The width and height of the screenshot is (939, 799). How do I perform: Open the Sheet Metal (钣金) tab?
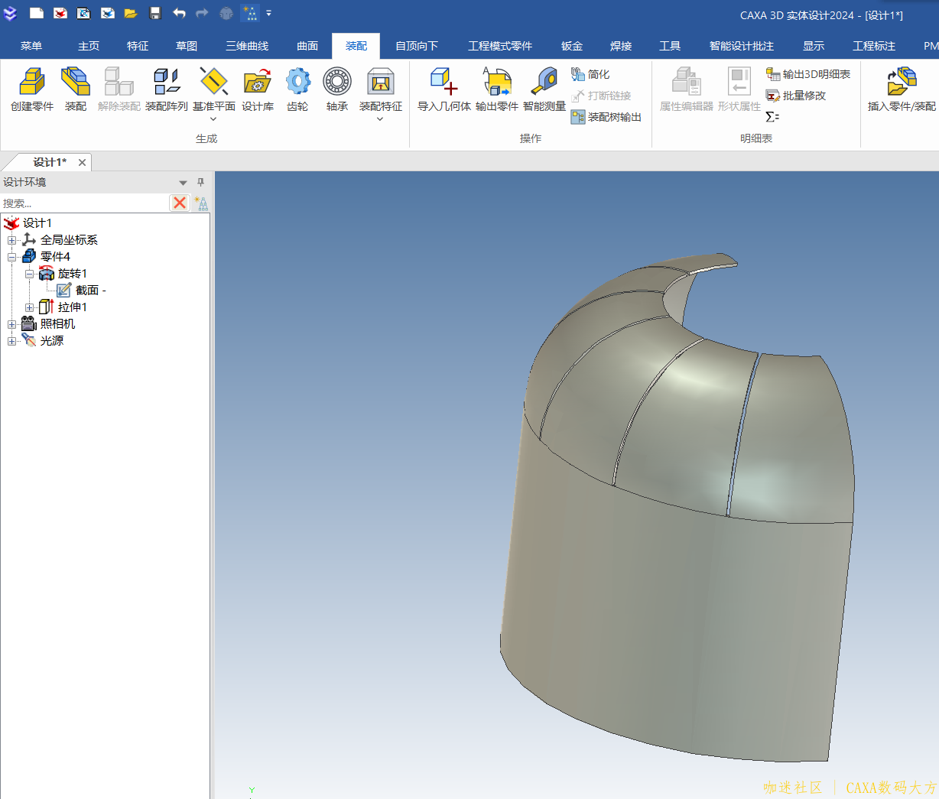(572, 46)
